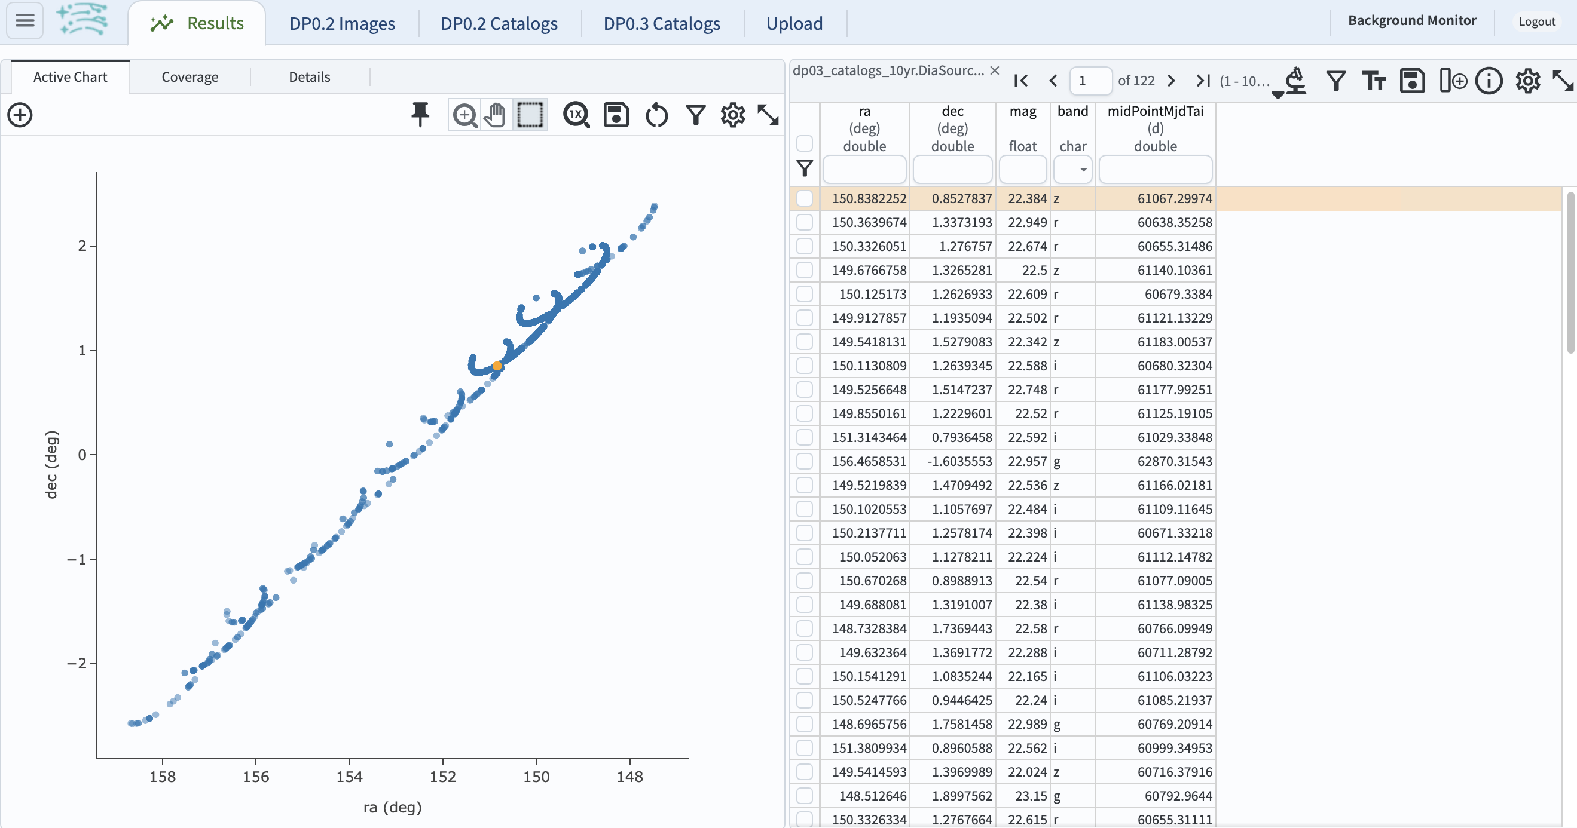Check the row with ra 149.5418131

coord(805,342)
